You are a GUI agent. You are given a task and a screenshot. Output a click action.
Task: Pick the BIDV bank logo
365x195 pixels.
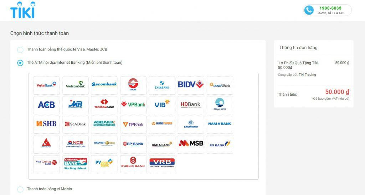(191, 85)
